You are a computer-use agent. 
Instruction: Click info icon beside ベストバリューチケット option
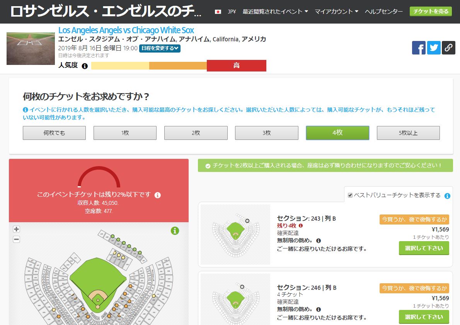pyautogui.click(x=447, y=196)
